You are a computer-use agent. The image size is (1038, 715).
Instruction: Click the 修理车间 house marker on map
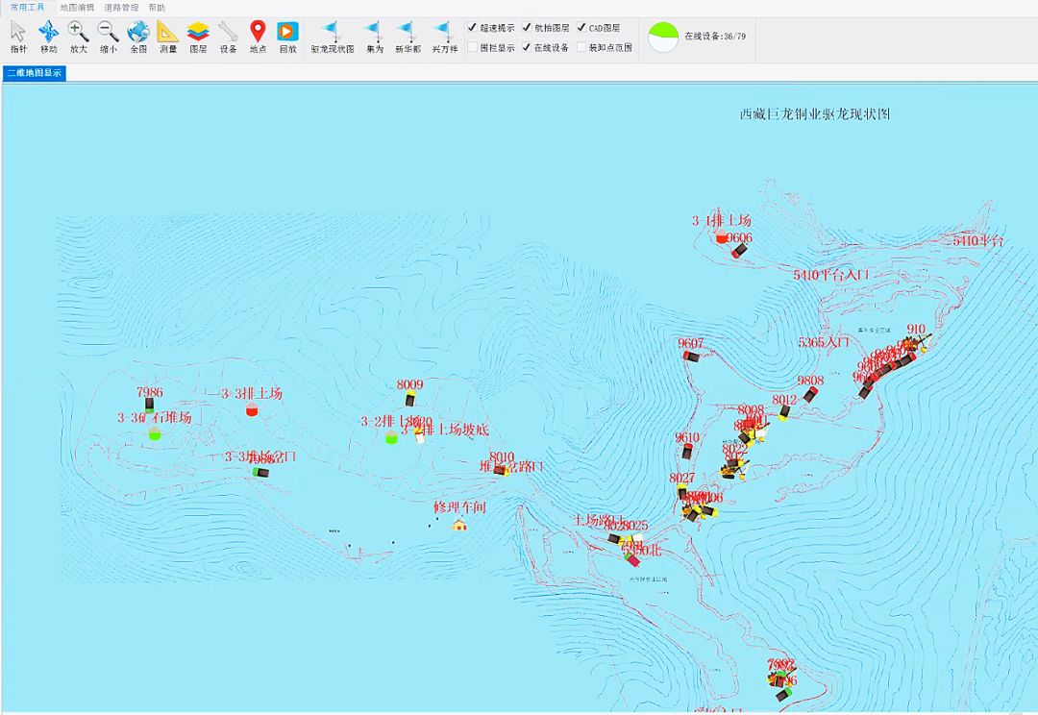click(459, 525)
